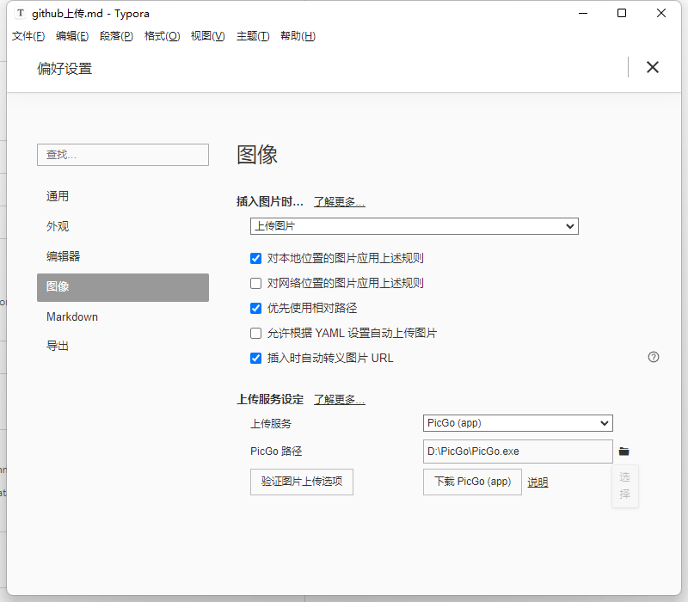
Task: Enable 对网络位置的图片应用上述规则 checkbox
Action: click(255, 284)
